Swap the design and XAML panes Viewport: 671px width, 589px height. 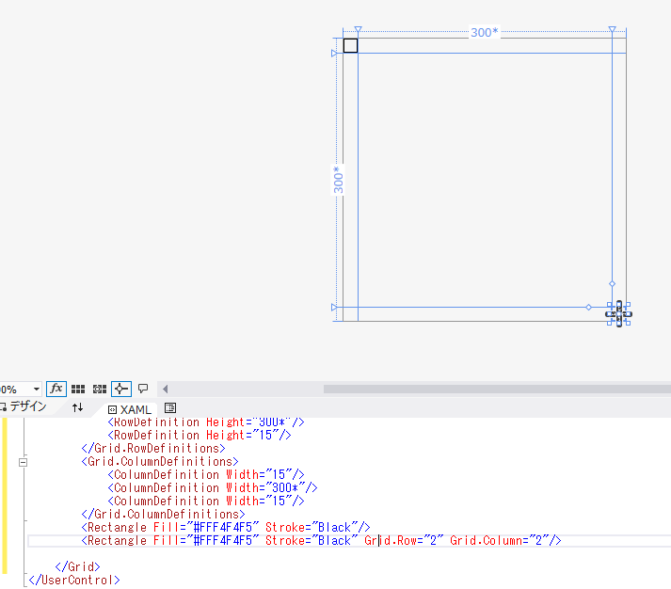[x=77, y=407]
